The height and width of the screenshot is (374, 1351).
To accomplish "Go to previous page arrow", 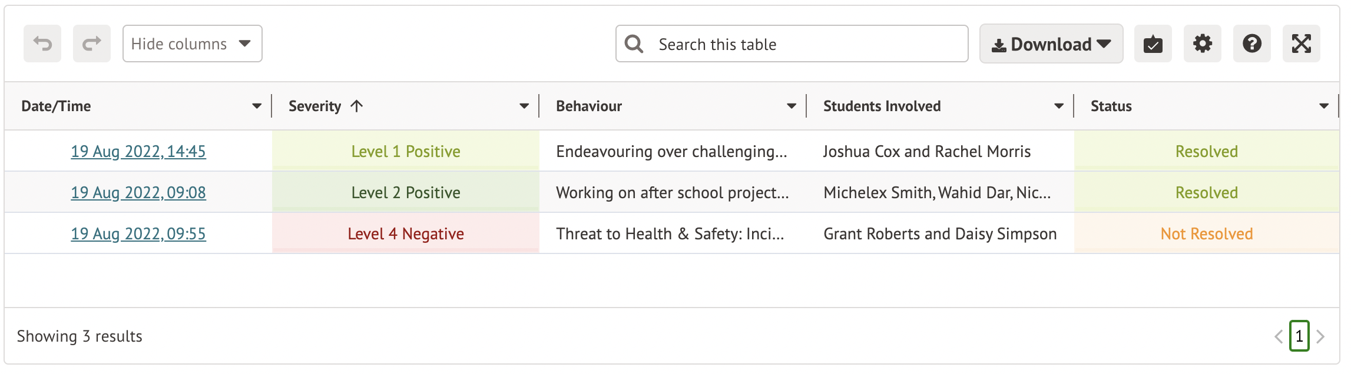I will pos(1278,336).
